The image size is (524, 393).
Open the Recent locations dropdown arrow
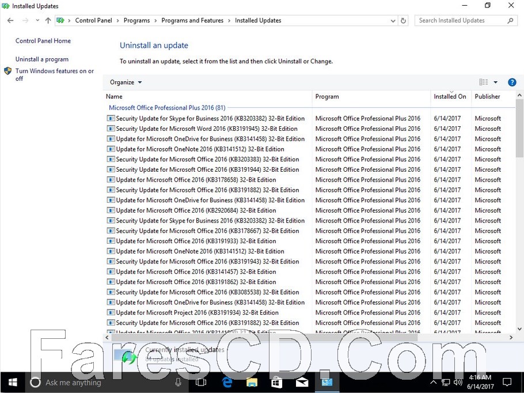[x=37, y=20]
